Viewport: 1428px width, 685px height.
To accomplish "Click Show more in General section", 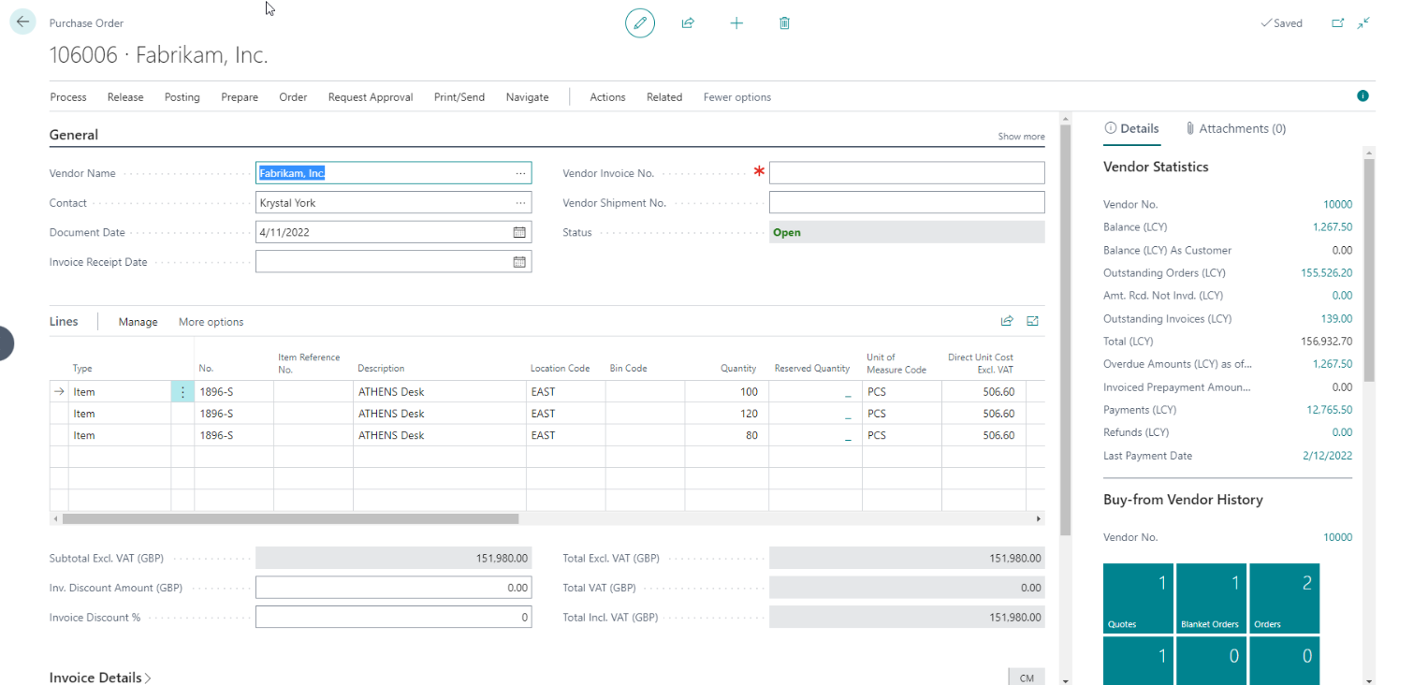I will 1021,137.
